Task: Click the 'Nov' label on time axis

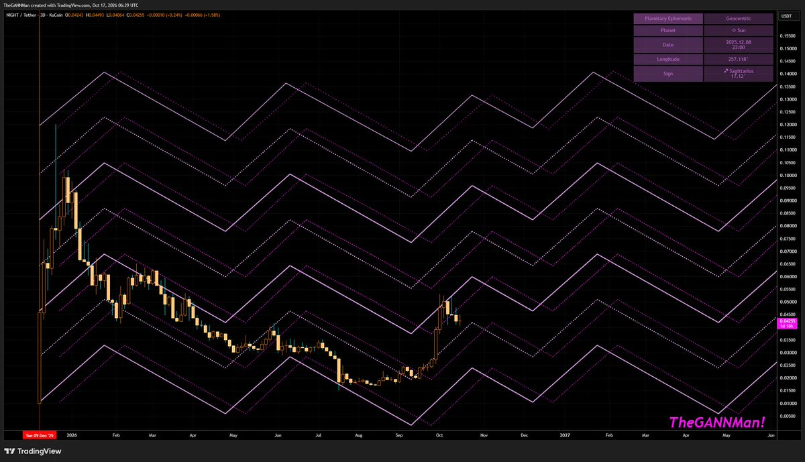Action: point(483,435)
